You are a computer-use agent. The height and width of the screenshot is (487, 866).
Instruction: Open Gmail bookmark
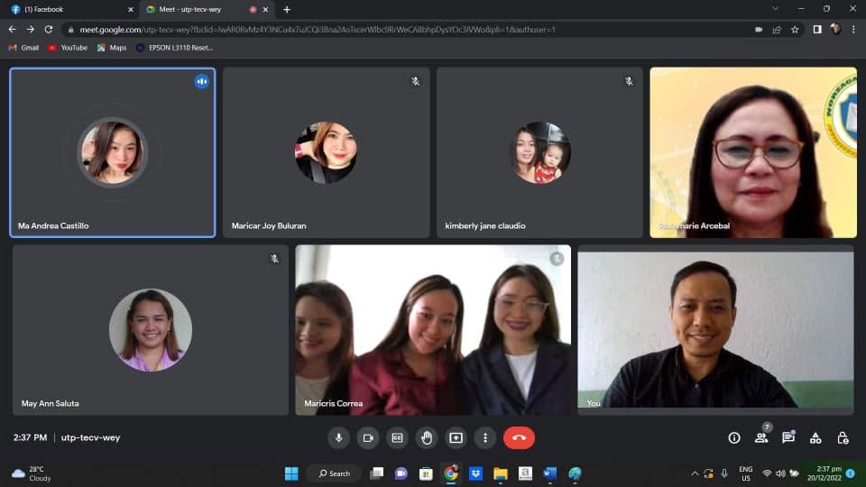23,48
